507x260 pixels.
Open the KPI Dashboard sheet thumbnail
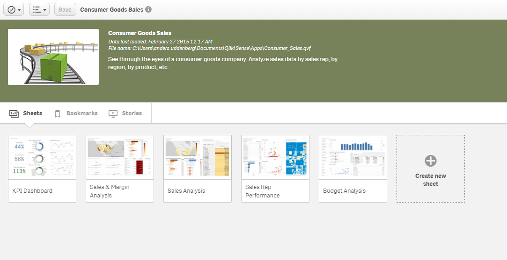point(42,157)
